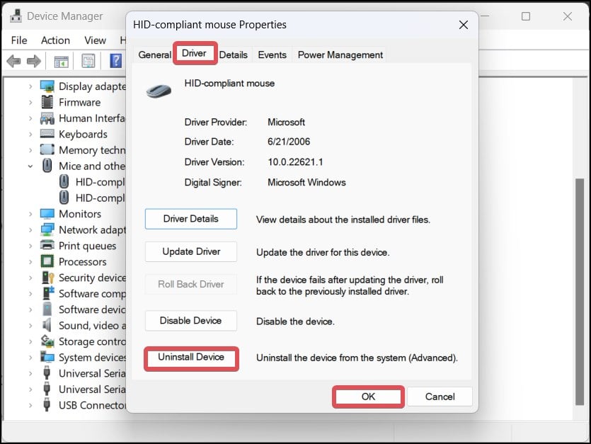Image resolution: width=591 pixels, height=444 pixels.
Task: Click the Network adapters icon
Action: tap(47, 229)
